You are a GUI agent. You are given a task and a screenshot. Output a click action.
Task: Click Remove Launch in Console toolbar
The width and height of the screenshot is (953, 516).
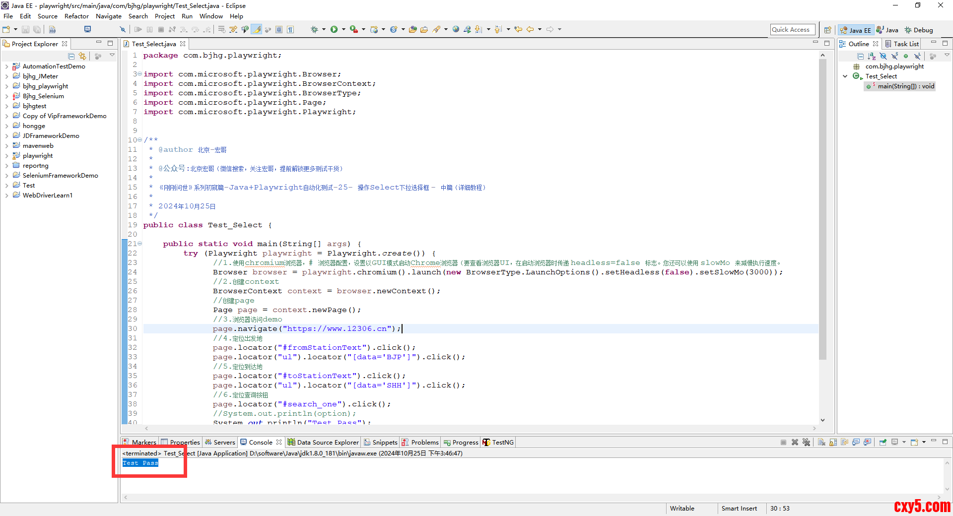pos(795,442)
